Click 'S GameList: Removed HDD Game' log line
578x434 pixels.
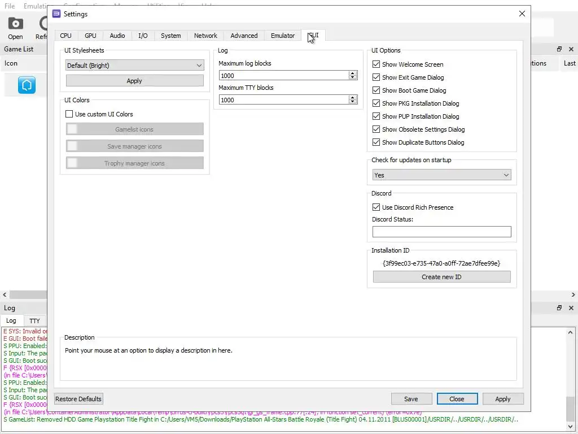pos(261,420)
